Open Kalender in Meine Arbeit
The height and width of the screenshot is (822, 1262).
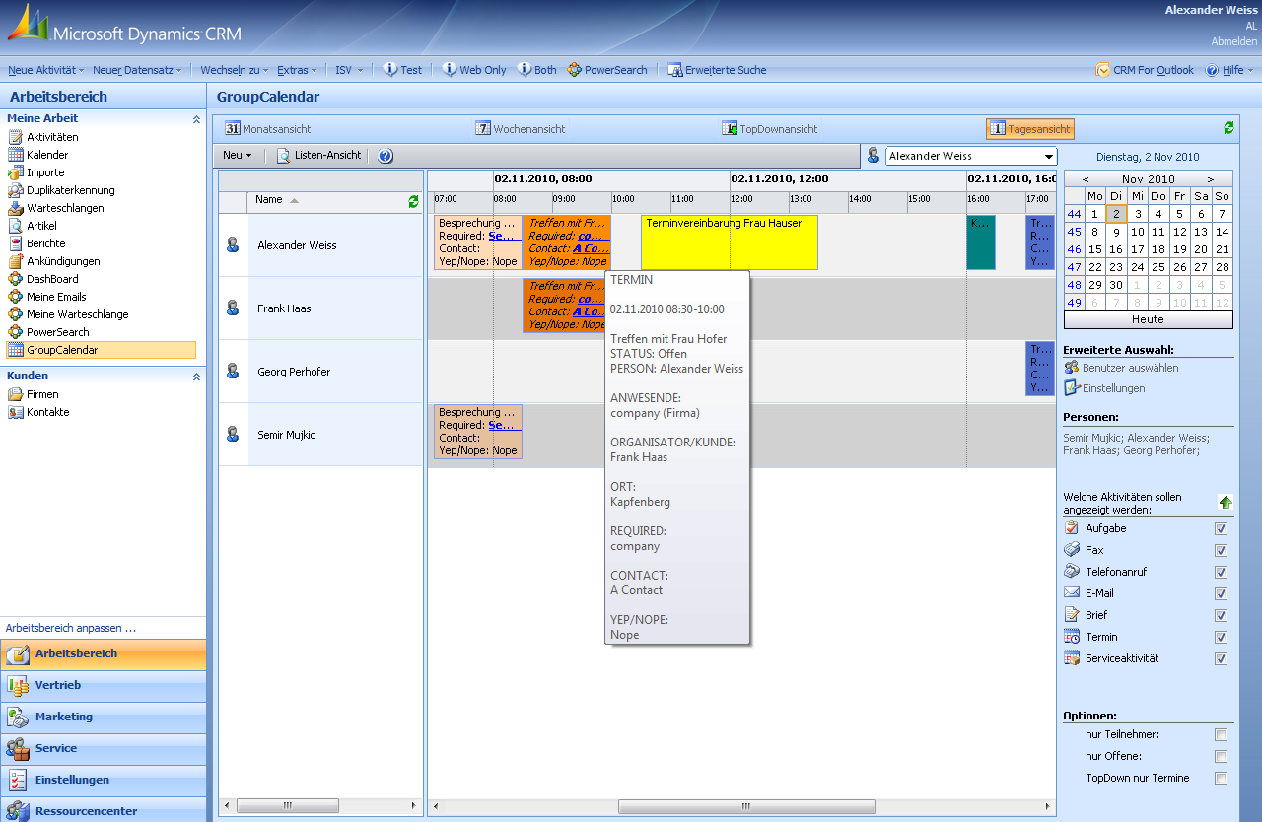click(x=47, y=155)
